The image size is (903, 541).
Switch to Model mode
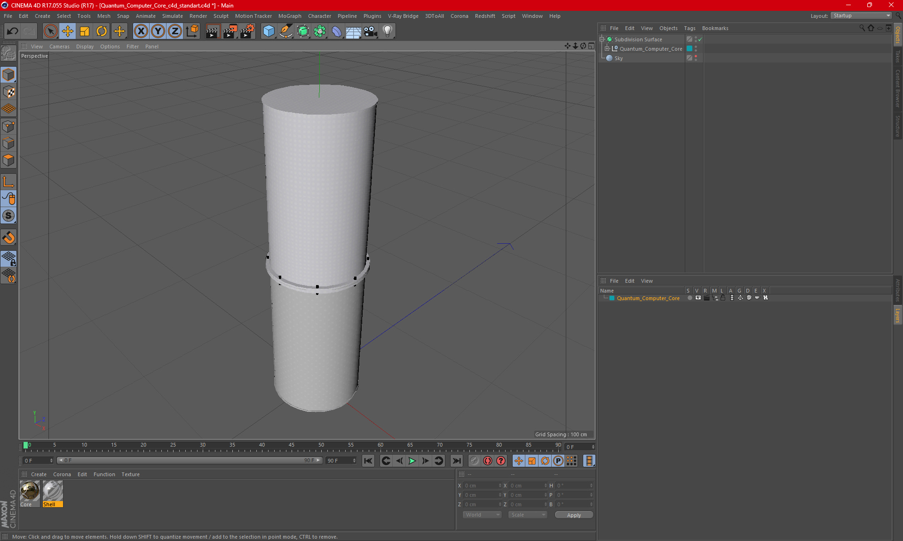click(x=9, y=75)
